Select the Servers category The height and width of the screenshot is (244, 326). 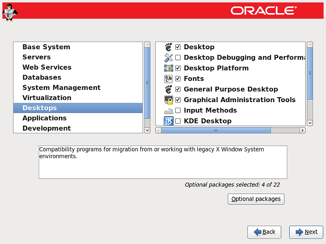coord(78,57)
